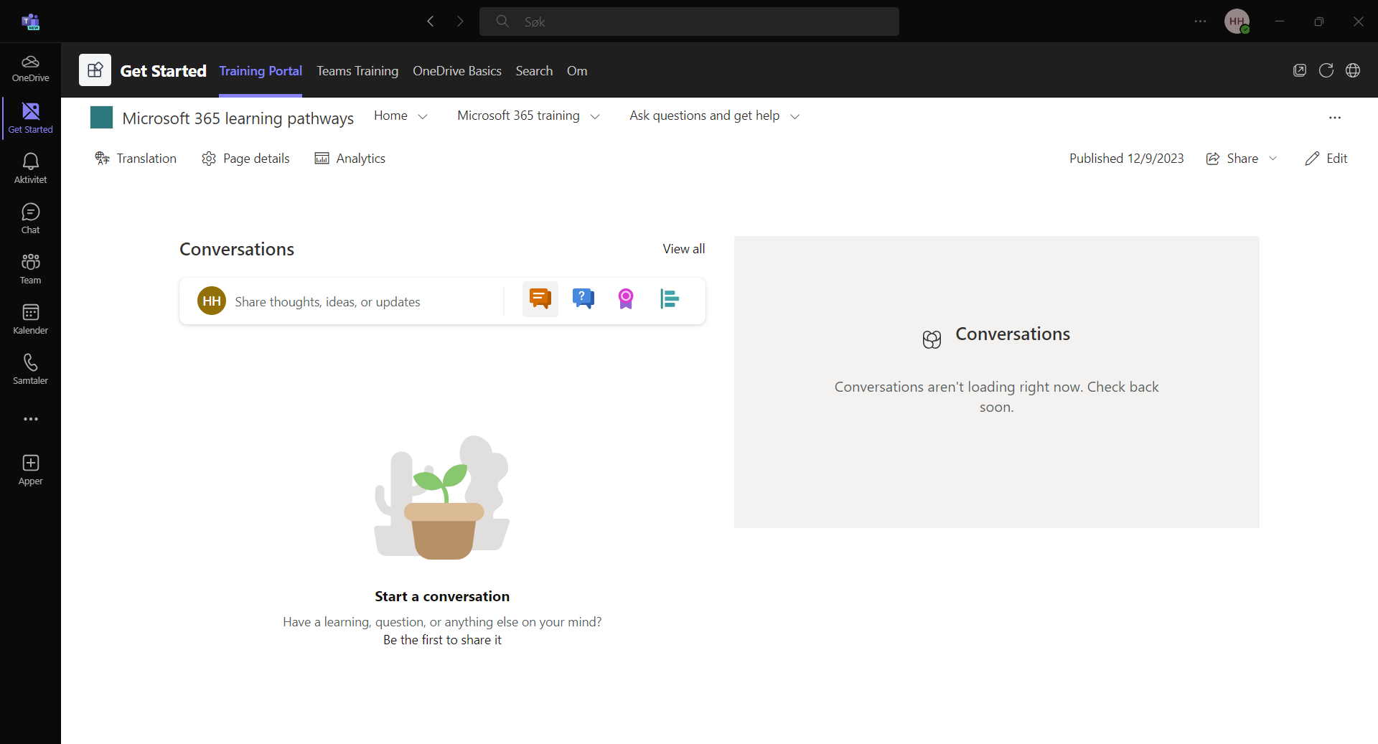1378x744 pixels.
Task: Edit the page
Action: 1326,159
